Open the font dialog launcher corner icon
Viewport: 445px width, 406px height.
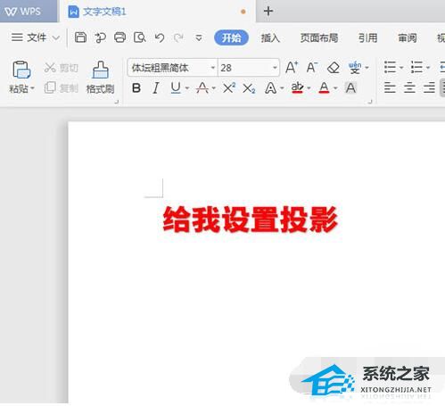pyautogui.click(x=370, y=102)
